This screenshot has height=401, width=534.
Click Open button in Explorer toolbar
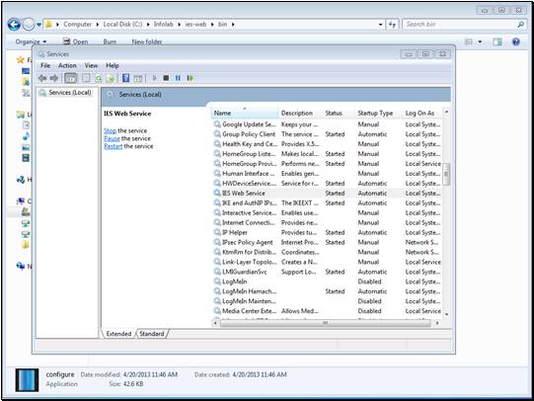coord(76,41)
